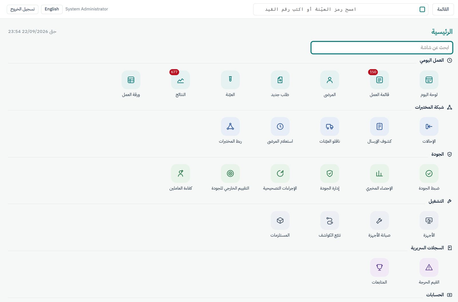
Task: Click the الحسابات section heading
Action: coord(435,295)
